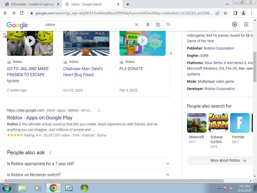Open Xbox Series X and Series S link
Viewport: 257px width, 193px height.
[x=225, y=63]
